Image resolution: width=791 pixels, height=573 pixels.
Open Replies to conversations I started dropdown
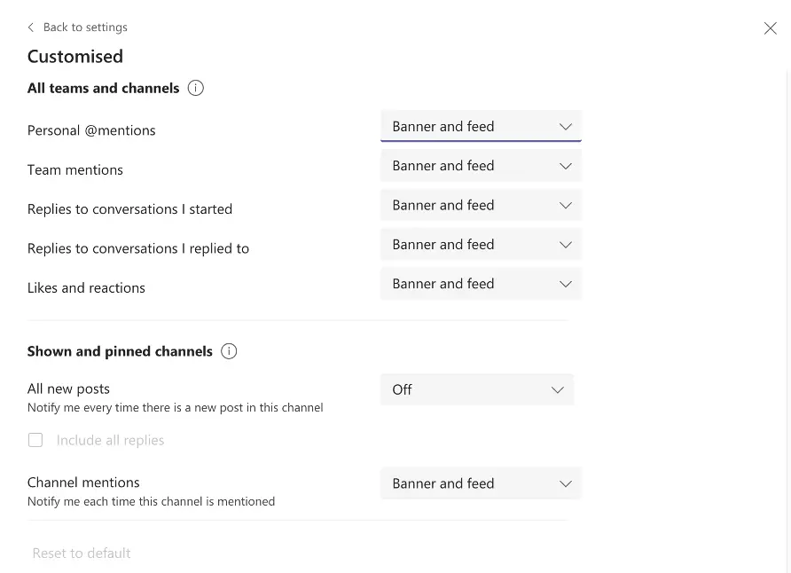pos(481,205)
